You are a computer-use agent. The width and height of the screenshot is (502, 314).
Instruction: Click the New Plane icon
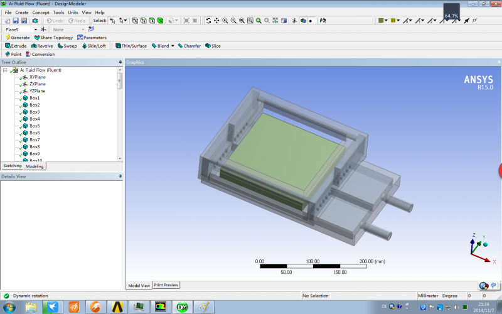[43, 29]
